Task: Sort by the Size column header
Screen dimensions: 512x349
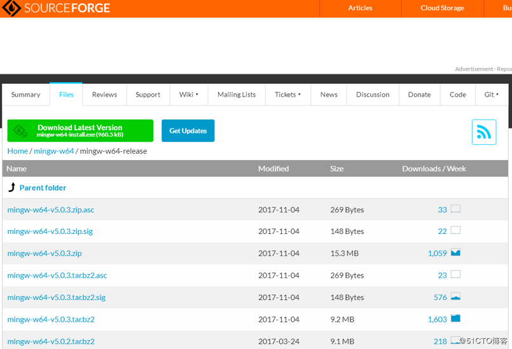Action: [336, 169]
